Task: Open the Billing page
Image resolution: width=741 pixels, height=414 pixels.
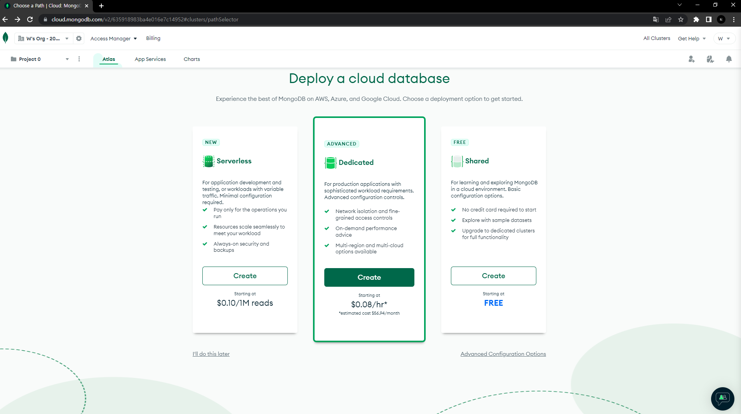Action: pos(153,38)
